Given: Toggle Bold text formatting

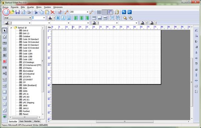Looking at the screenshot, I should tap(58, 18).
